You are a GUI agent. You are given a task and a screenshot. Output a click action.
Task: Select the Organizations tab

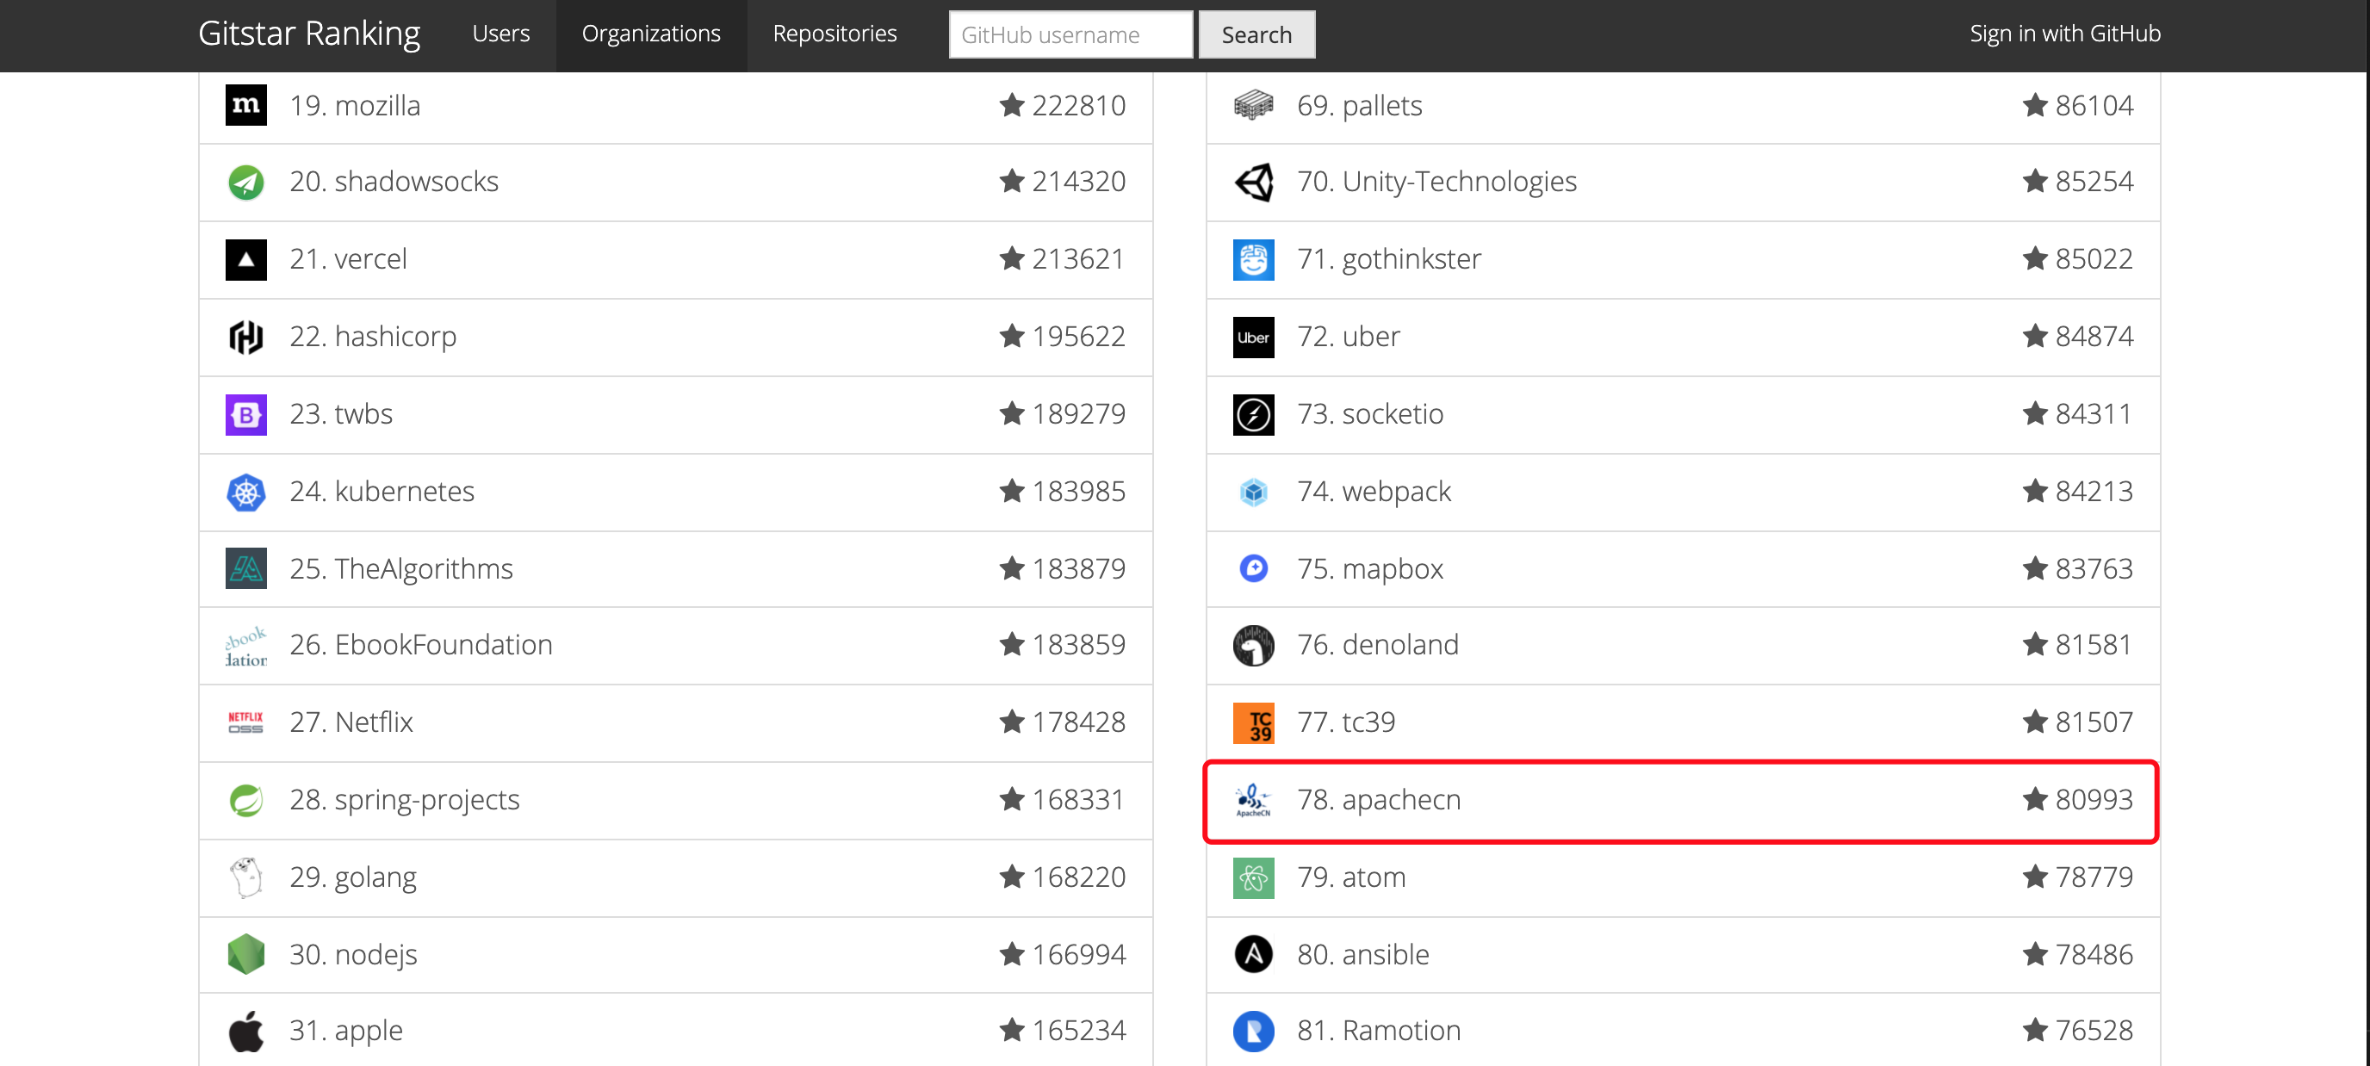click(x=650, y=34)
